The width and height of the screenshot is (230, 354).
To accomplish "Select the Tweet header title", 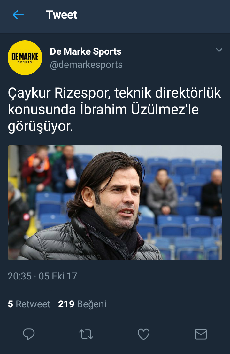I will pos(61,15).
